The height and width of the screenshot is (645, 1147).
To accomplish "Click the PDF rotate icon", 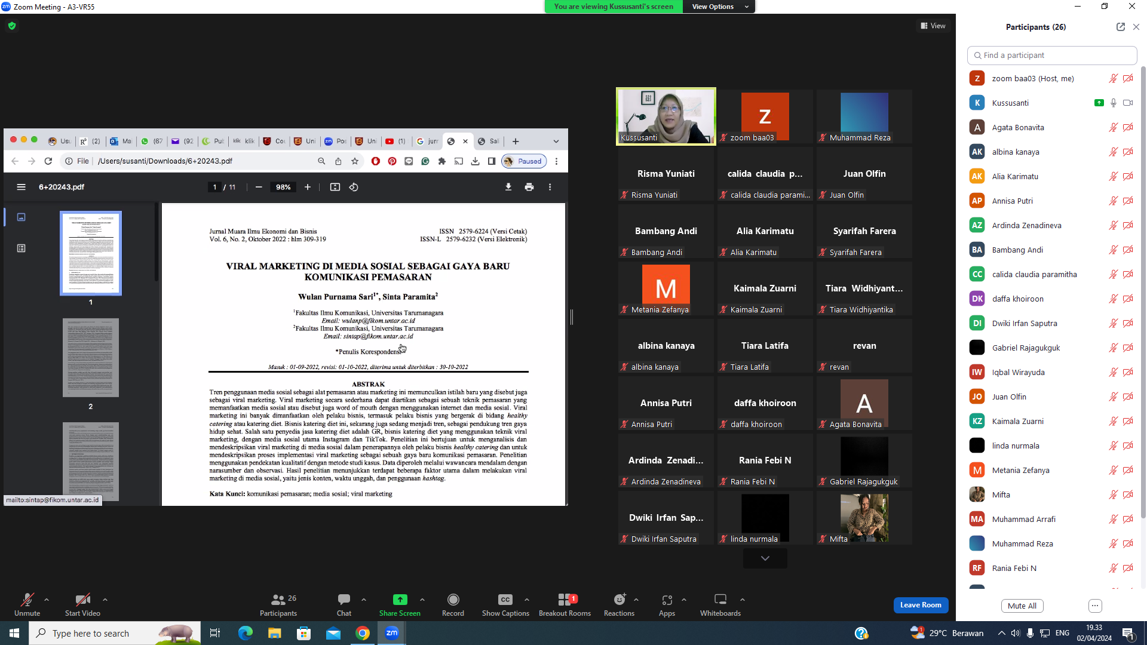I will [354, 187].
